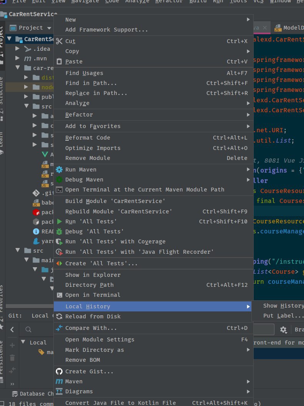Click the Compare With arrows icon
304x406 pixels.
(x=59, y=328)
